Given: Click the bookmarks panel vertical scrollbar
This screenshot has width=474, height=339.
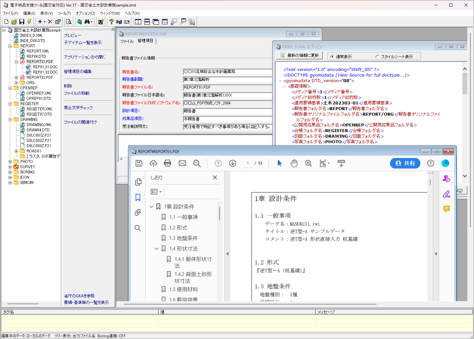Looking at the screenshot, I should [220, 251].
